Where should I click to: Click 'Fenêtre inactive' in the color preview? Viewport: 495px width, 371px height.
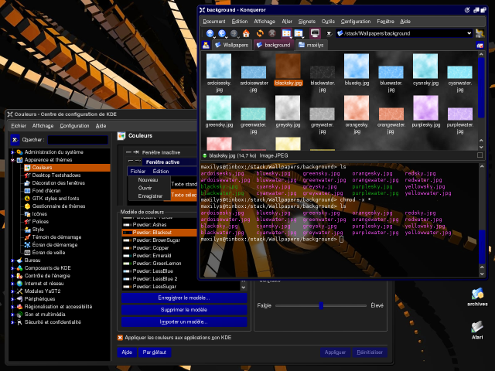tap(161, 153)
